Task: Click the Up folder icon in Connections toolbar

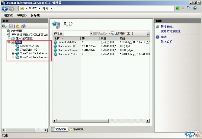Action: (17, 26)
